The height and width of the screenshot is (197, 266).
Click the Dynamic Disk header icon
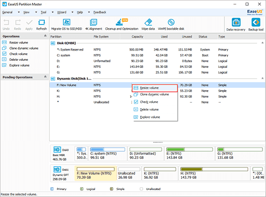pos(53,79)
